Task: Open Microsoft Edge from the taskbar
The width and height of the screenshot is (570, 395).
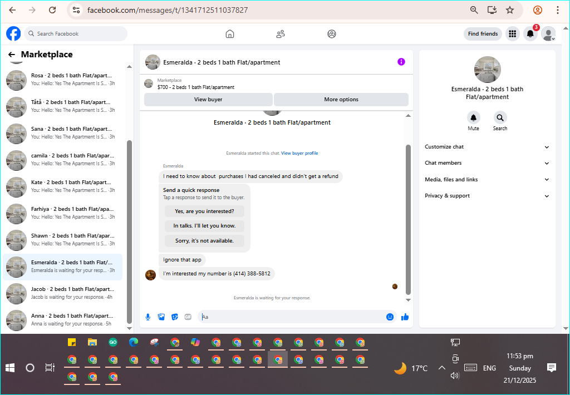Action: [x=134, y=342]
